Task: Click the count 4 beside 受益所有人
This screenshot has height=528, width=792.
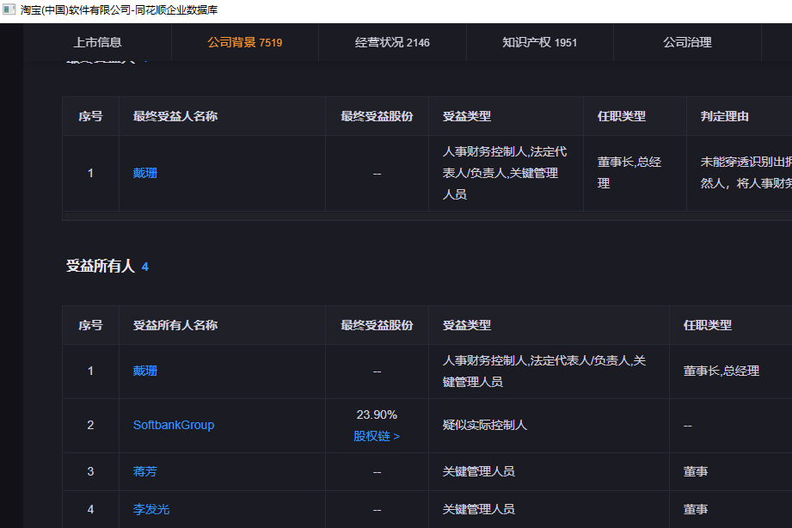Action: (x=145, y=267)
